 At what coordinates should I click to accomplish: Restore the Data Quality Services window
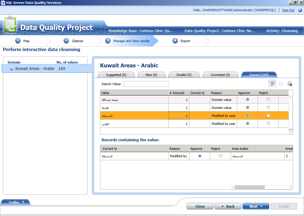coord(295,2)
